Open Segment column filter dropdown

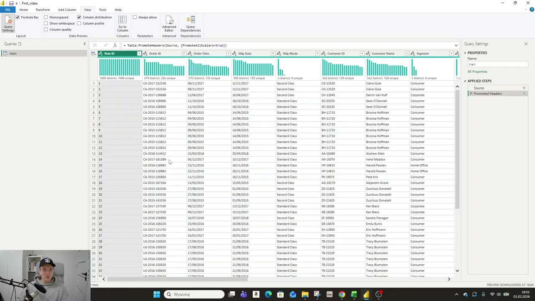pyautogui.click(x=451, y=54)
